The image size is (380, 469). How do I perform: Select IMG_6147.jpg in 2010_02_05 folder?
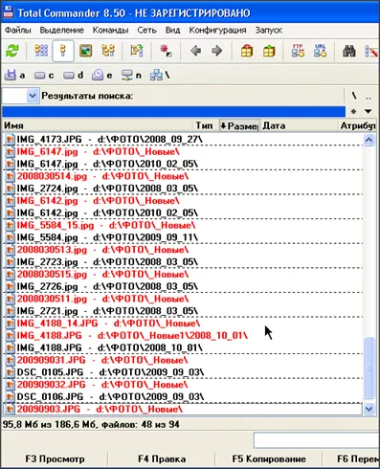(x=184, y=164)
